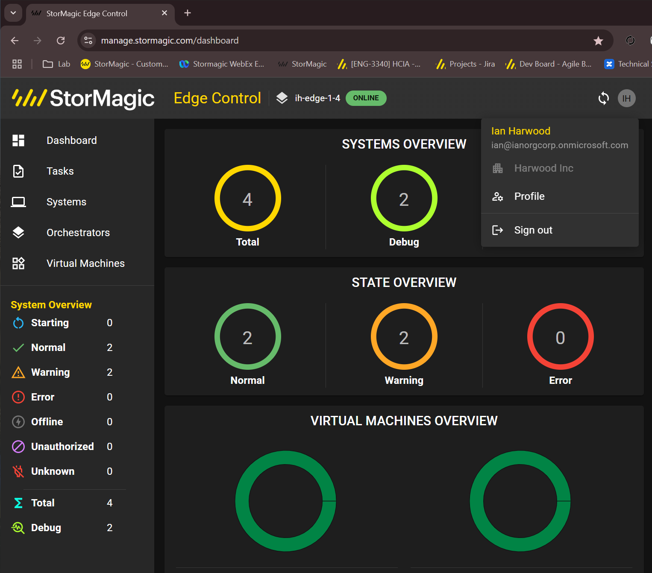Screen dimensions: 652x573
Task: Click the Orchestrators layers icon in sidebar
Action: [x=18, y=233]
